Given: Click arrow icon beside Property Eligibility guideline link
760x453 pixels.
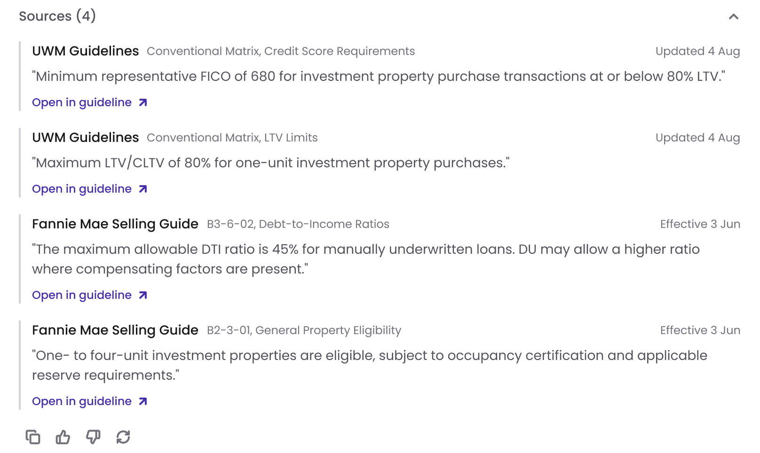Looking at the screenshot, I should point(143,401).
